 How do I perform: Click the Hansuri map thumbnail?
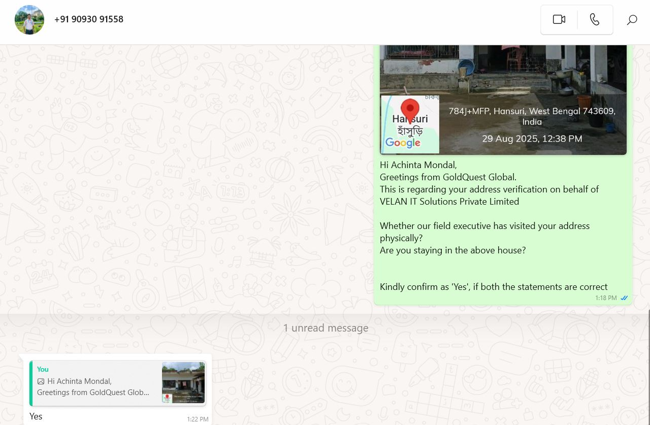coord(410,124)
